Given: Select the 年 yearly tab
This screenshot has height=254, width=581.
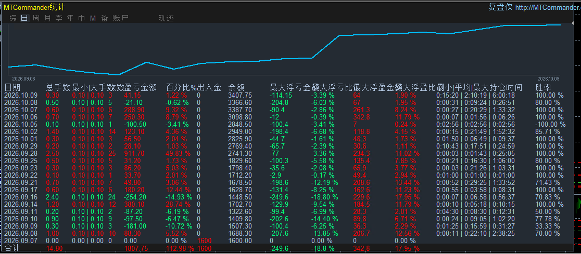Looking at the screenshot, I should point(70,18).
